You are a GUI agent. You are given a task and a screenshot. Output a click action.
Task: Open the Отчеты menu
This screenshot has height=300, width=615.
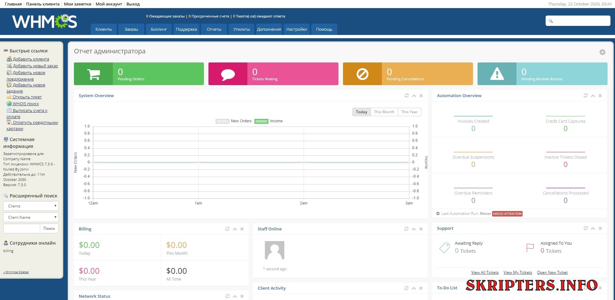click(x=214, y=29)
